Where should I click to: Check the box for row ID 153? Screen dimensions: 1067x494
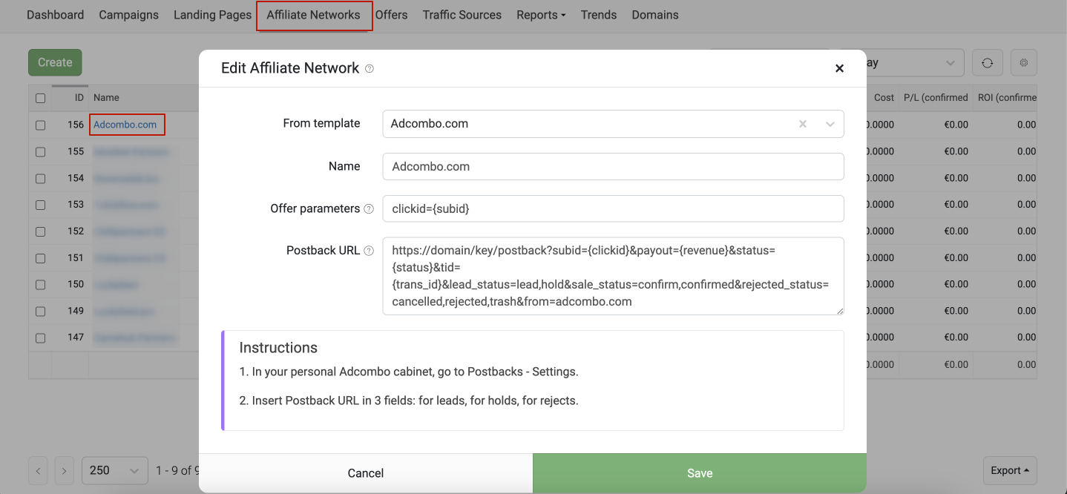click(x=40, y=205)
